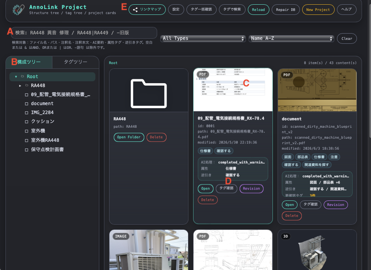Viewport: 371px width, 270px height.
Task: Click the IMAGE outdoor unit thumbnail
Action: [149, 250]
